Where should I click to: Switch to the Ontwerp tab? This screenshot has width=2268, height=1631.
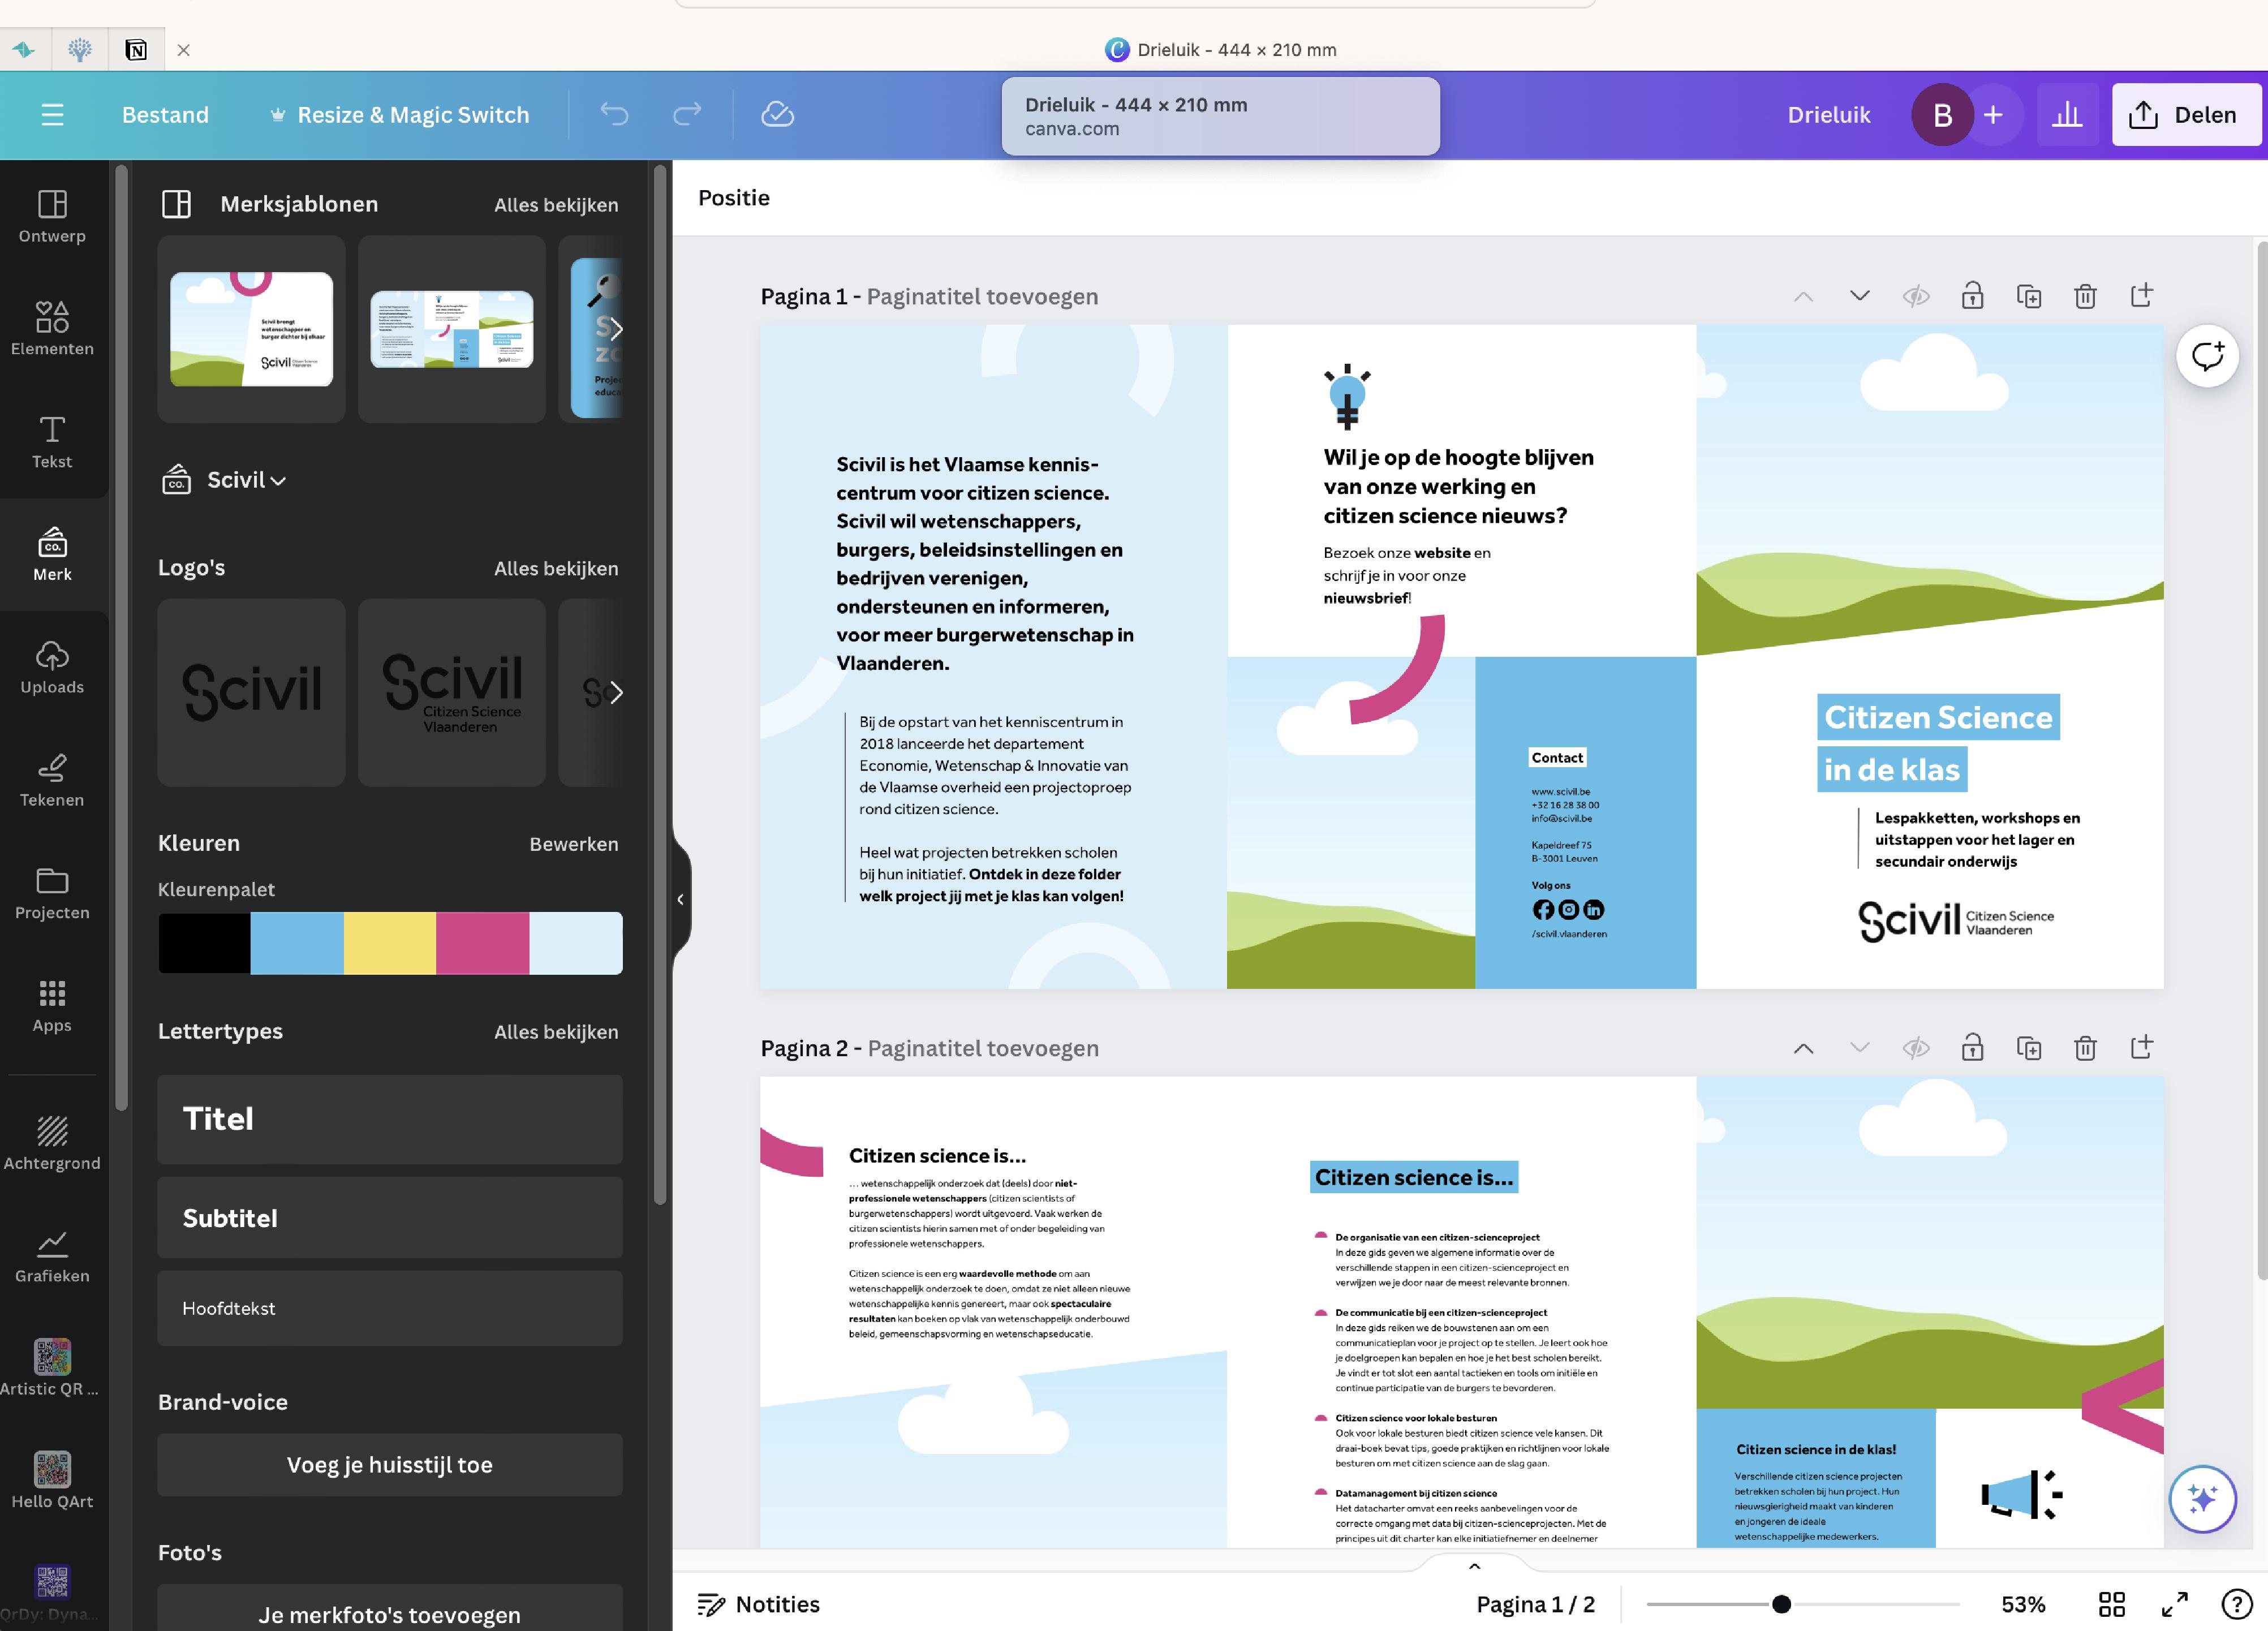tap(52, 216)
